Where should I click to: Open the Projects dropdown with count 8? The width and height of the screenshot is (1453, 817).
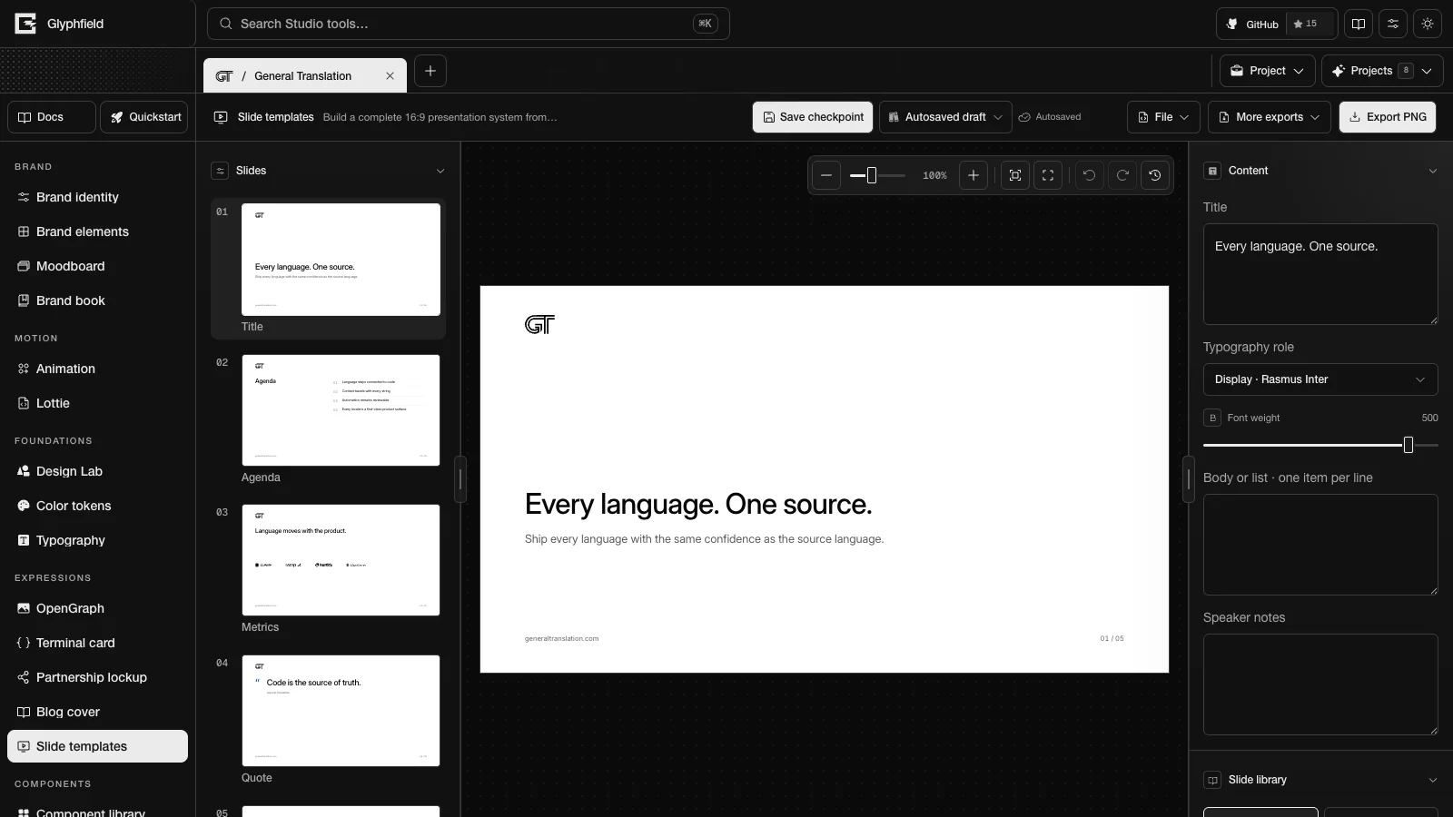point(1382,71)
